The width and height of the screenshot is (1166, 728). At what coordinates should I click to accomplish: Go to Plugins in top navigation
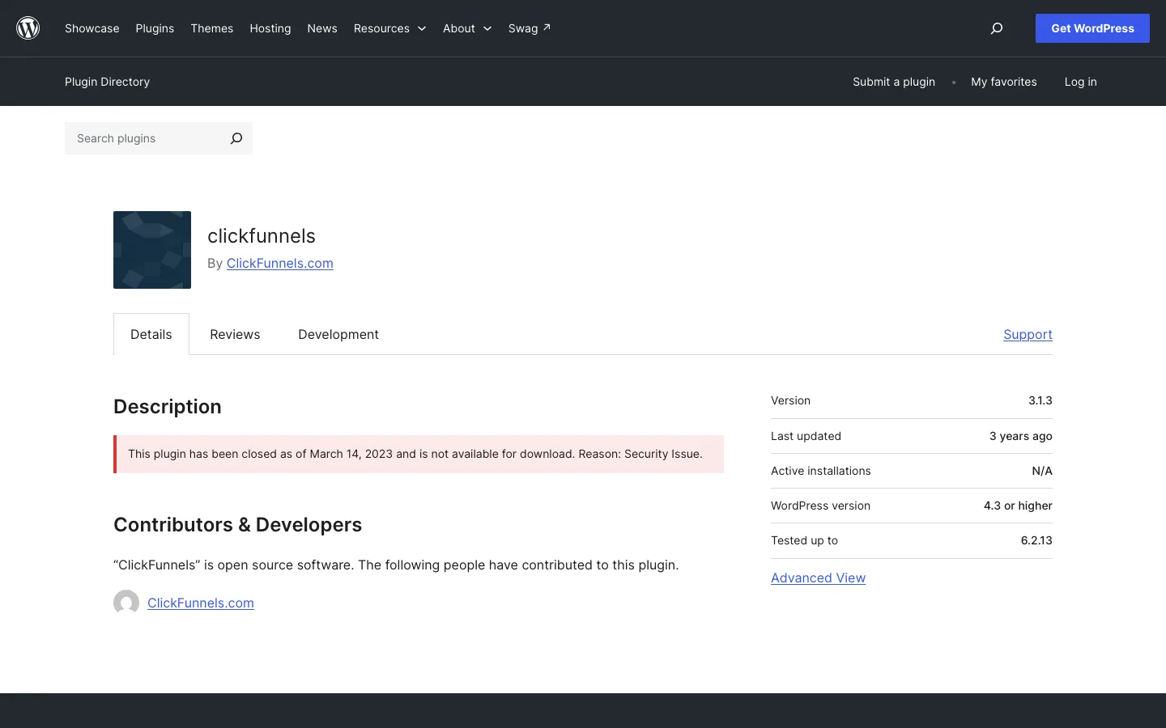pos(155,28)
